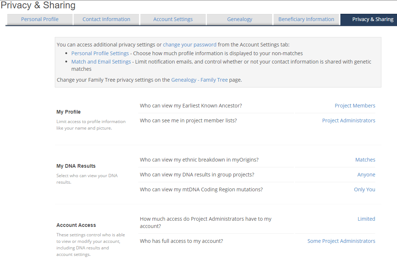
Task: Open the Some Project Administrators full access setting
Action: click(x=341, y=241)
